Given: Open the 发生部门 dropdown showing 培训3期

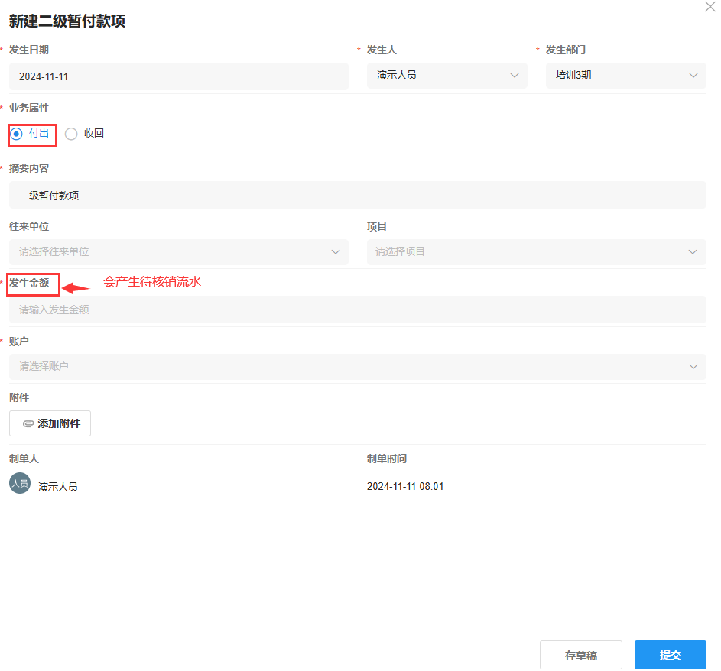Looking at the screenshot, I should 625,75.
